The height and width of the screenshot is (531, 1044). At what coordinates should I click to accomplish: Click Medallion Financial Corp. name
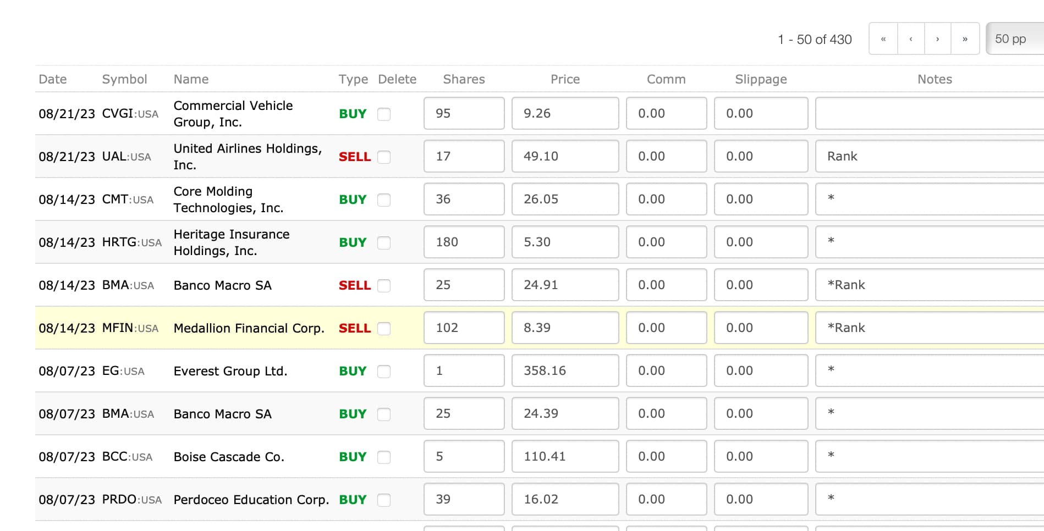249,328
